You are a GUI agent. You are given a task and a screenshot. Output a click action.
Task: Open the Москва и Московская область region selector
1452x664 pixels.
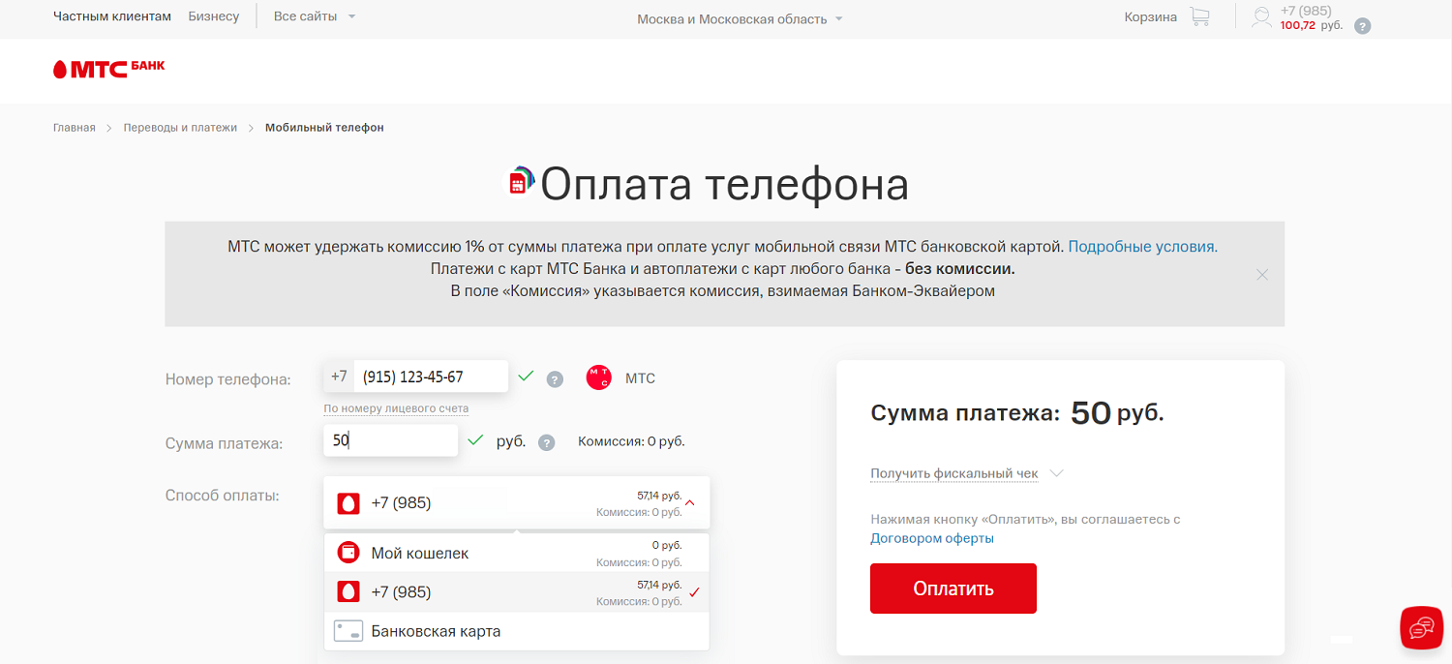(x=741, y=19)
